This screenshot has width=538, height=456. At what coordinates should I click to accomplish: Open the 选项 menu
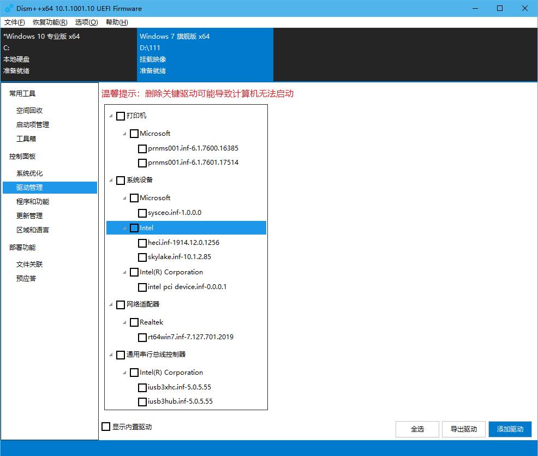[86, 22]
